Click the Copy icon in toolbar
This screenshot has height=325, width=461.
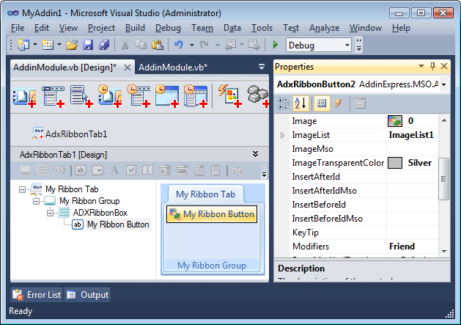pos(141,45)
